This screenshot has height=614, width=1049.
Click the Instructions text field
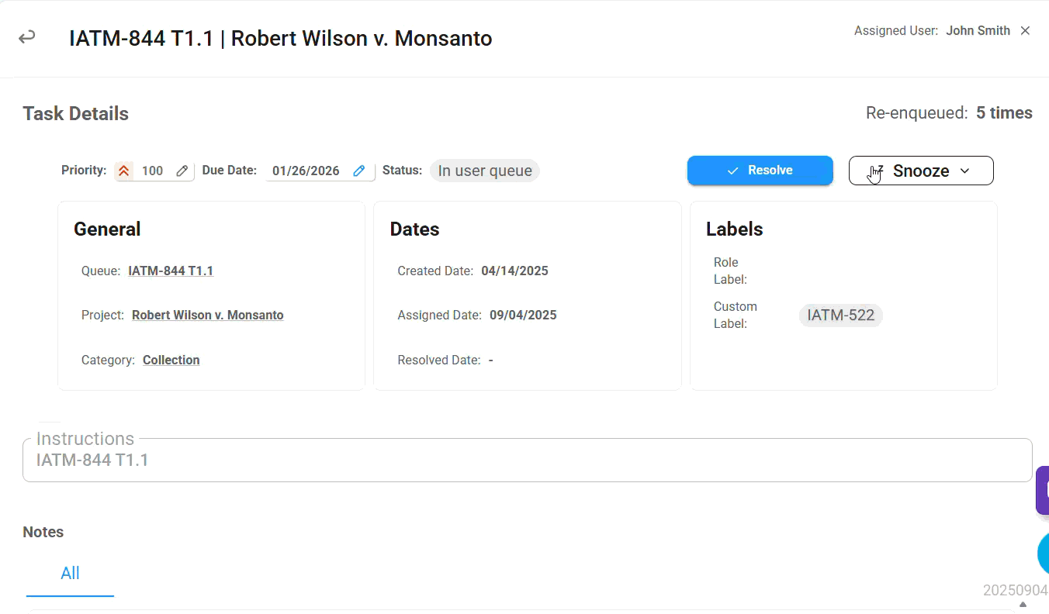tap(528, 461)
